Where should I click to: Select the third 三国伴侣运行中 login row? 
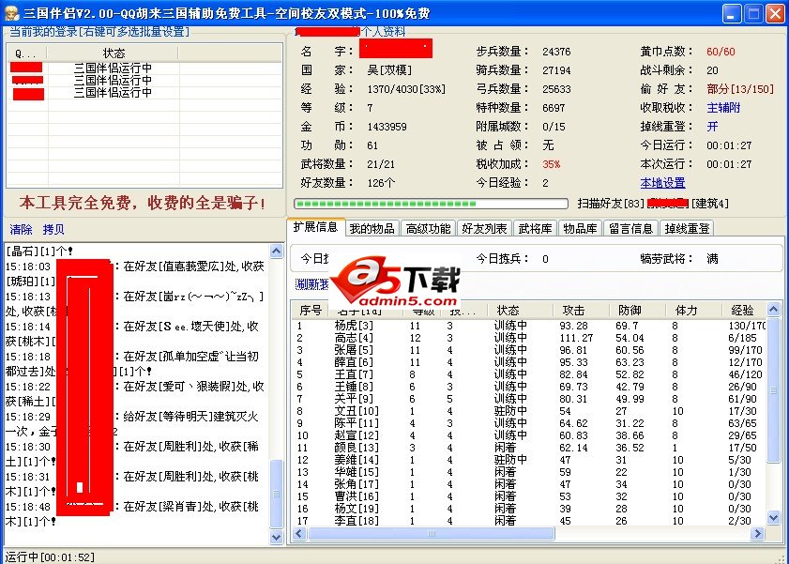144,93
